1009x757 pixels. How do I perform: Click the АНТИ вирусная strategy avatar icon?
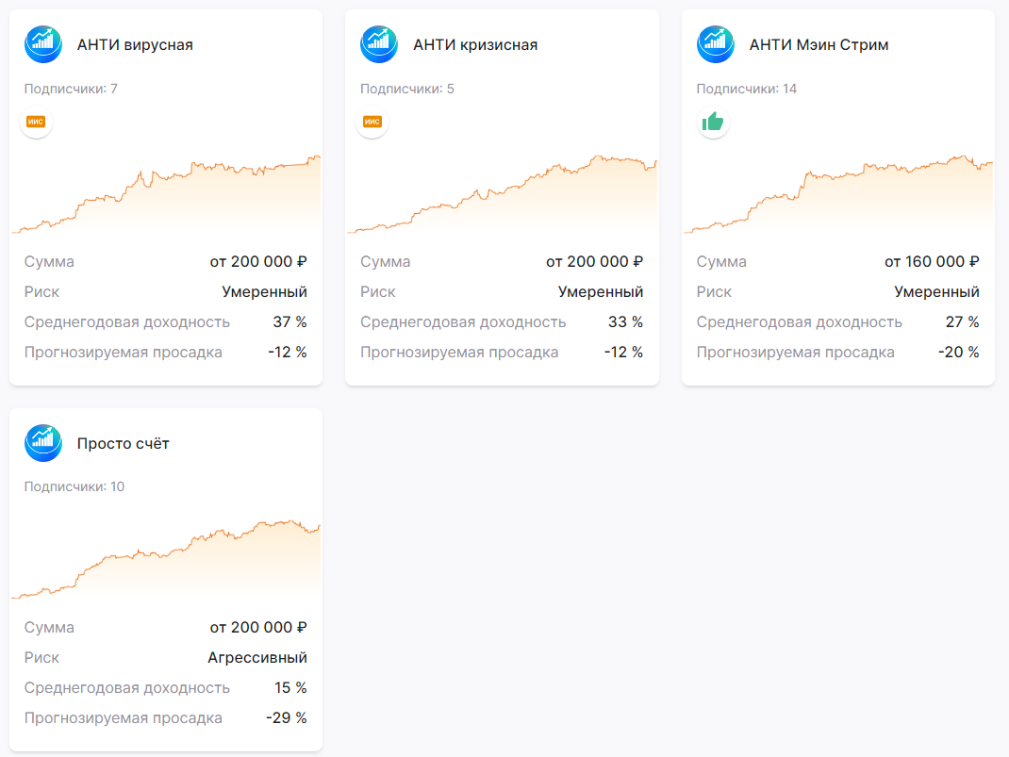click(x=41, y=44)
